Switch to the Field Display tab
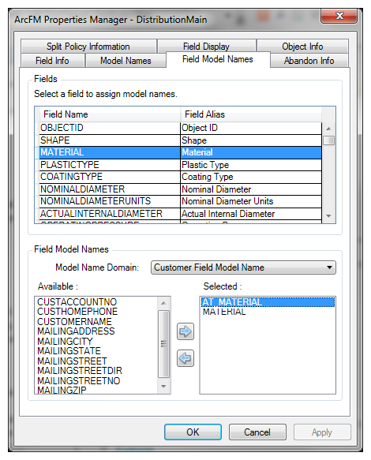This screenshot has height=460, width=371. coord(206,47)
